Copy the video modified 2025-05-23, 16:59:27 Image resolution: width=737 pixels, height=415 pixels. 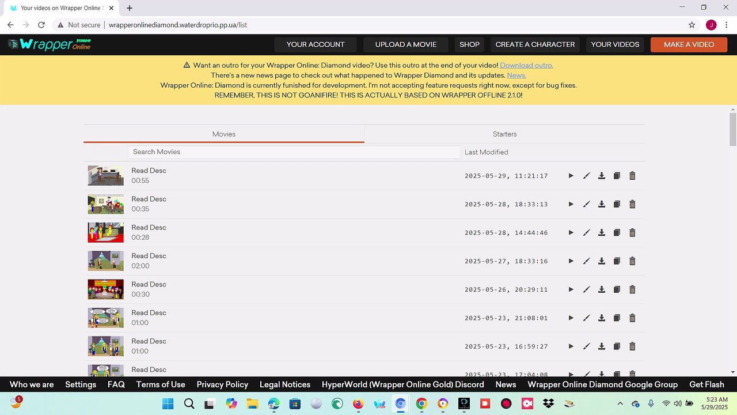(617, 346)
